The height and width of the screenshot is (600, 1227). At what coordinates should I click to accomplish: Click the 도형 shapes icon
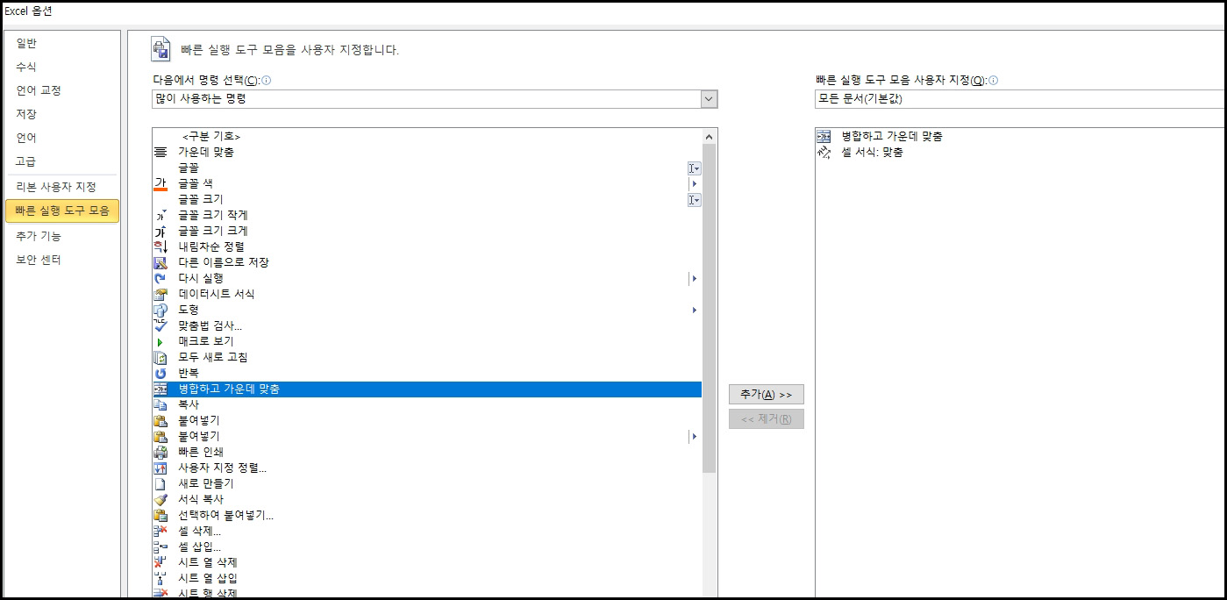pos(161,310)
